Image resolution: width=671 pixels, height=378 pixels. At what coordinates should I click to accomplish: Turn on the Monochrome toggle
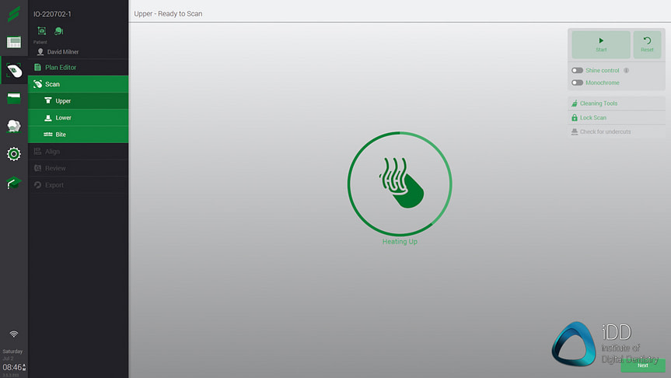tap(577, 82)
